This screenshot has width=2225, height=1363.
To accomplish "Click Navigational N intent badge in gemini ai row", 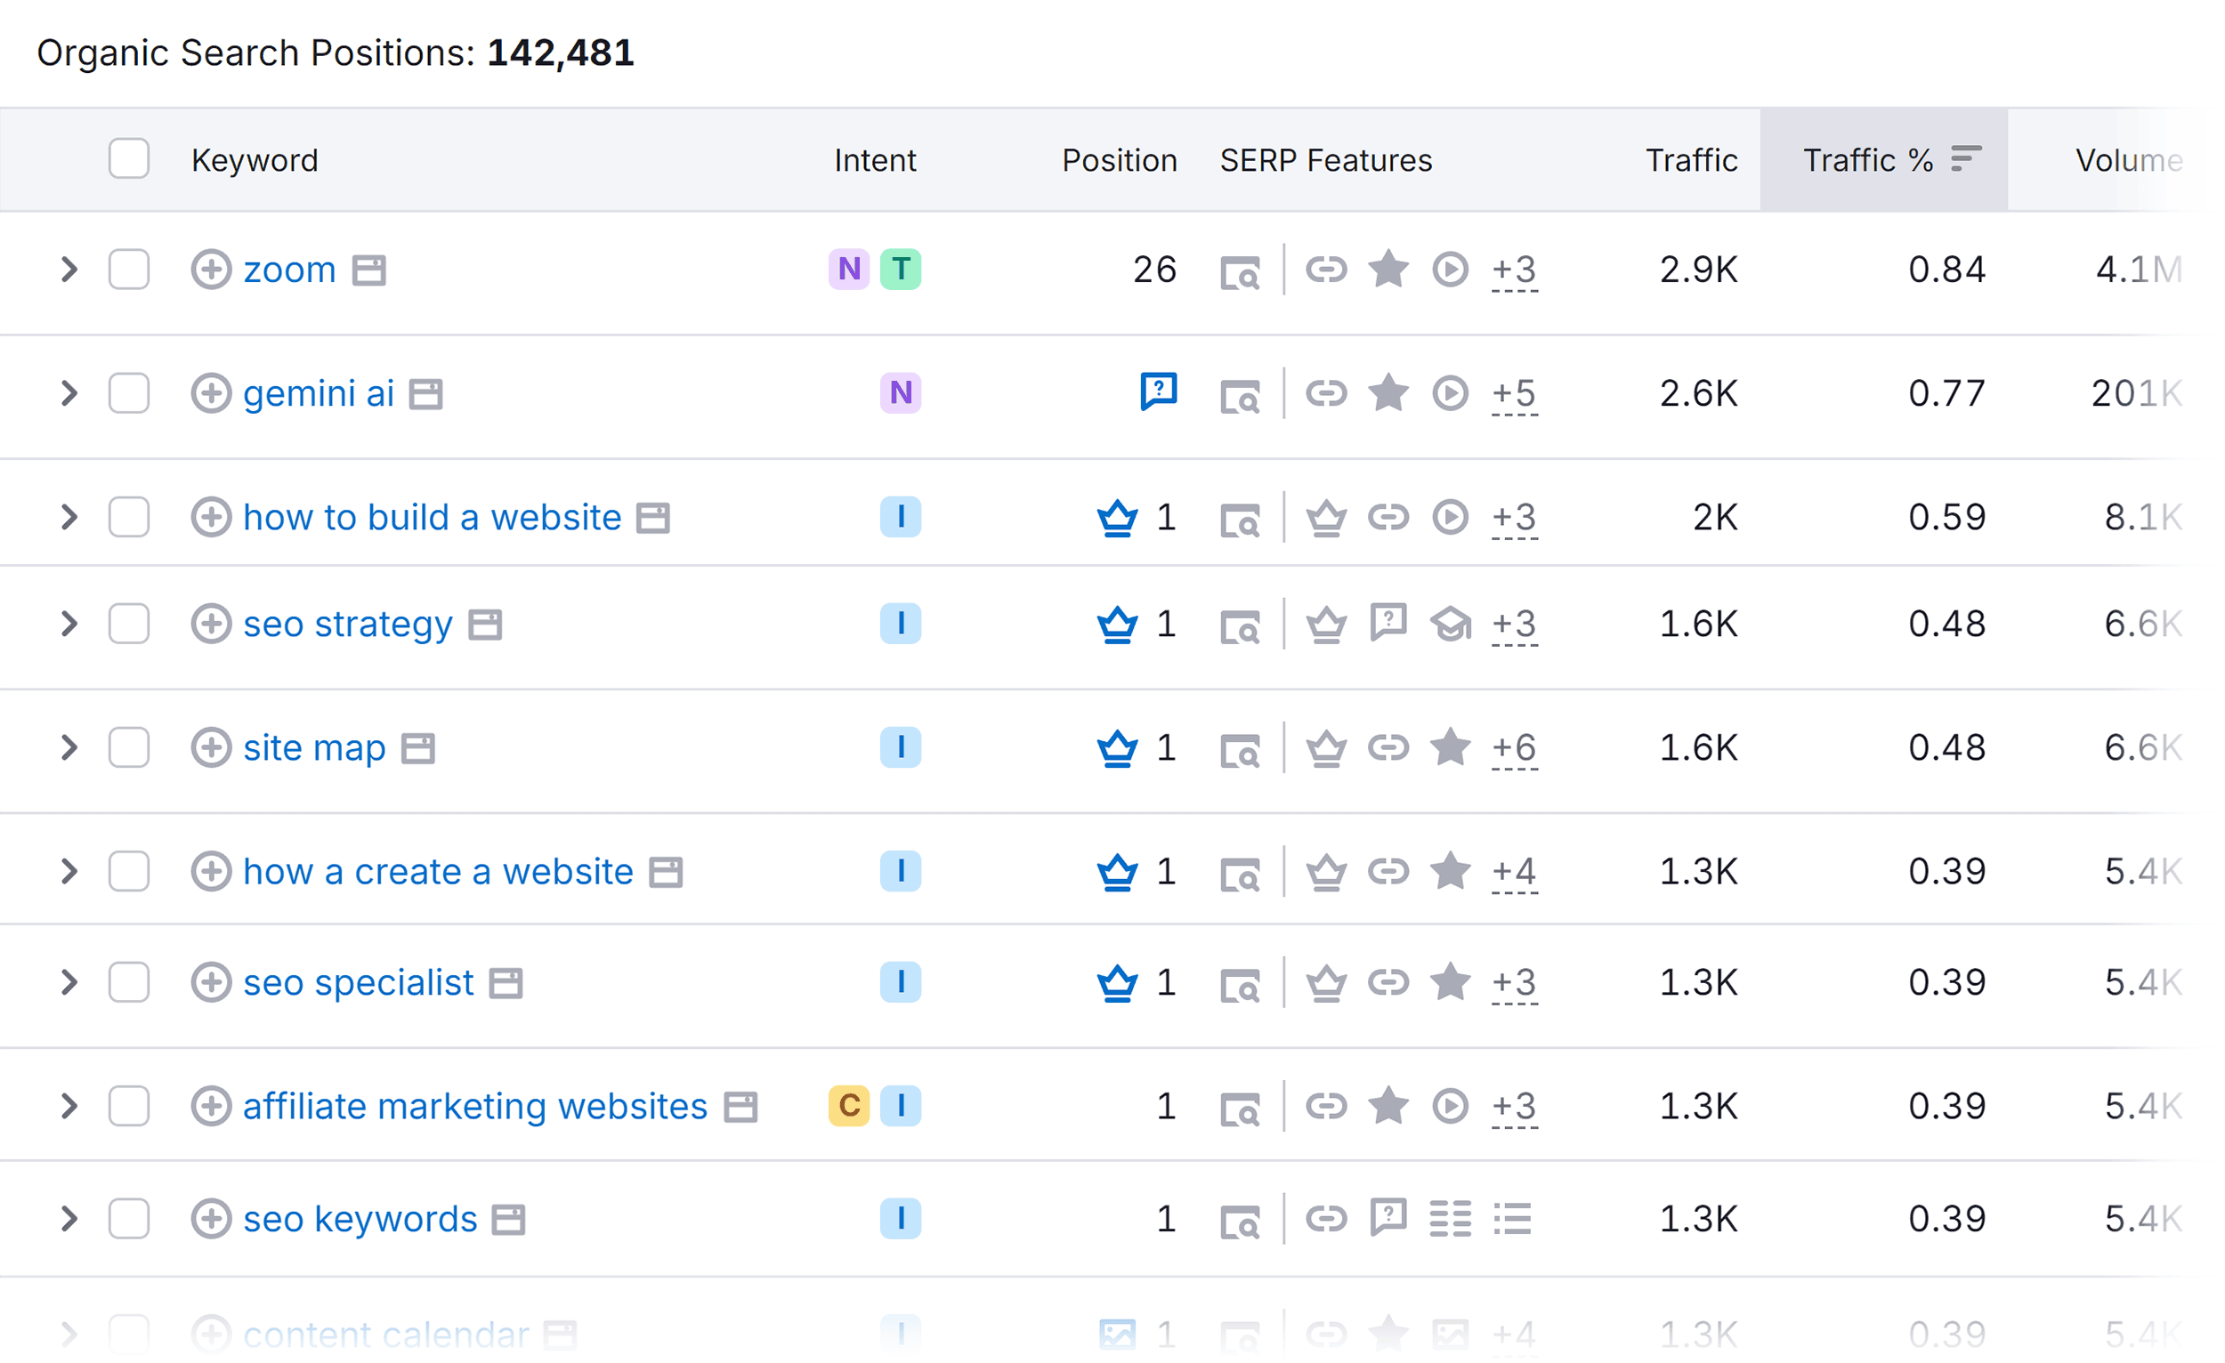I will (x=901, y=392).
